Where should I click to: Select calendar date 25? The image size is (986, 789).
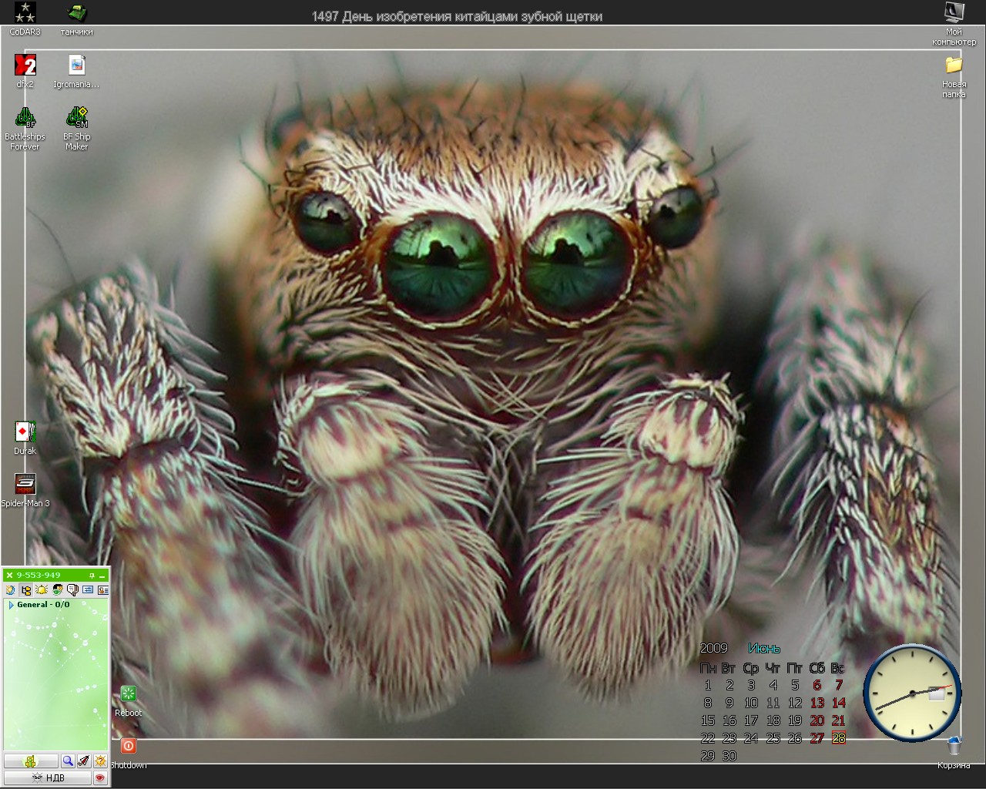pos(773,738)
